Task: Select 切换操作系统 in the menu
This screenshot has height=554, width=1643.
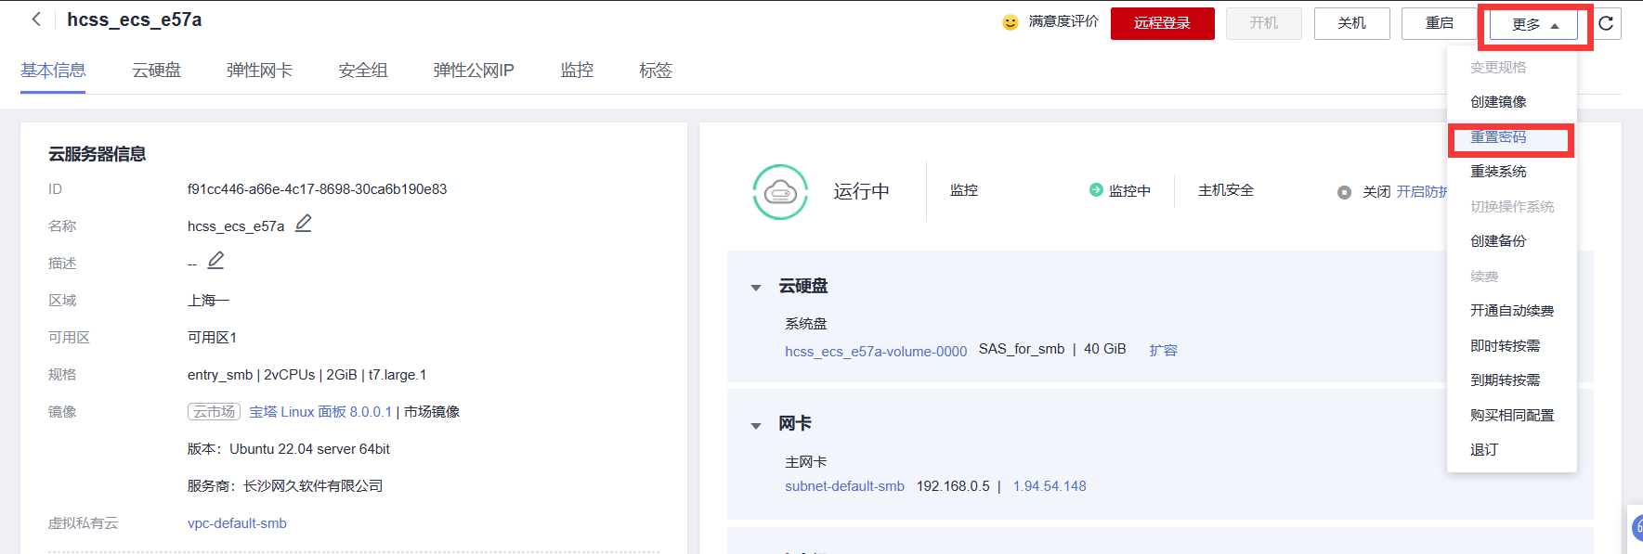Action: pos(1512,206)
